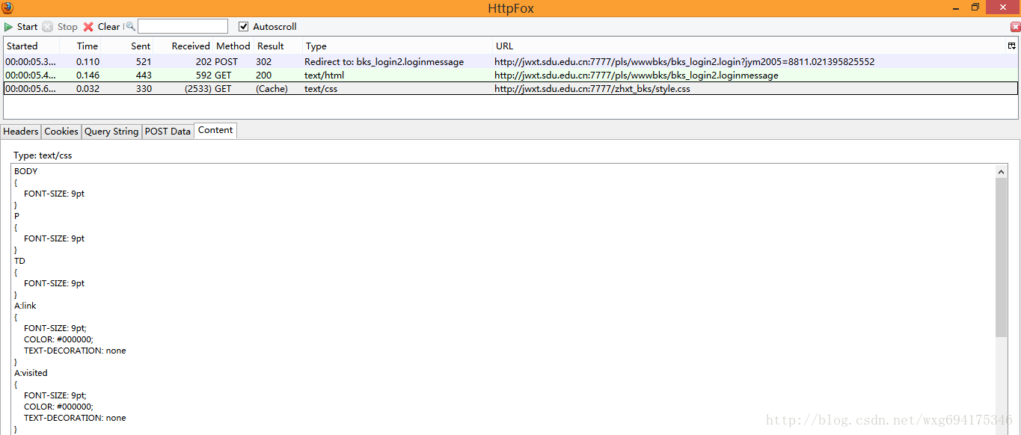The image size is (1021, 435).
Task: Click the (2533) received value
Action: click(198, 89)
